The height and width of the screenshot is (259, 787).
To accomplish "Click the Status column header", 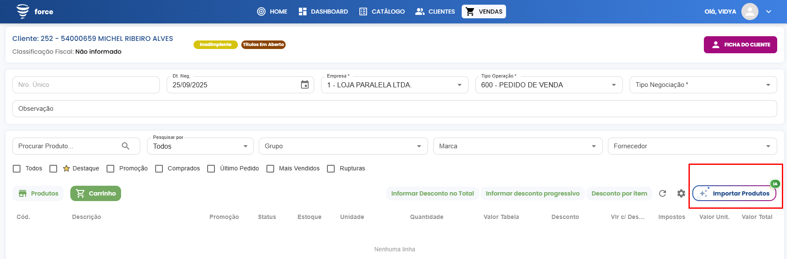I will pos(267,217).
